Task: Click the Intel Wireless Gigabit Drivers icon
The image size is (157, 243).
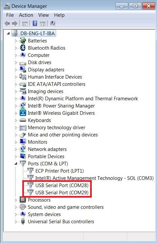Action: point(23,113)
